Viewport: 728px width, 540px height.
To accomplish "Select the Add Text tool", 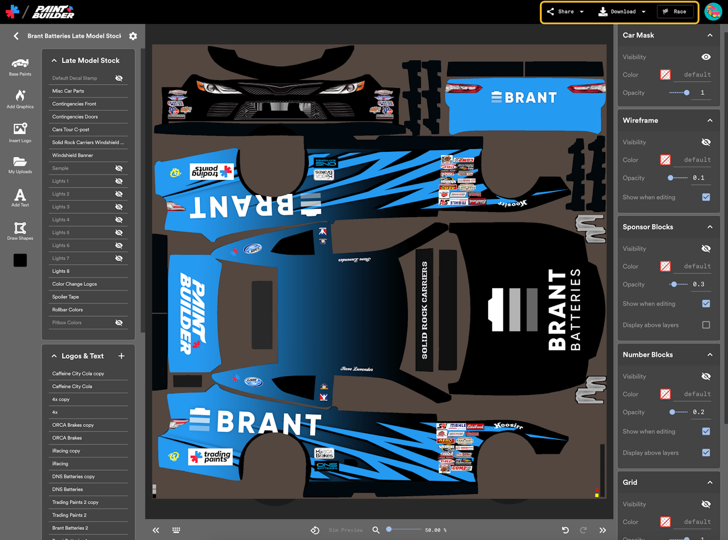I will tap(20, 197).
